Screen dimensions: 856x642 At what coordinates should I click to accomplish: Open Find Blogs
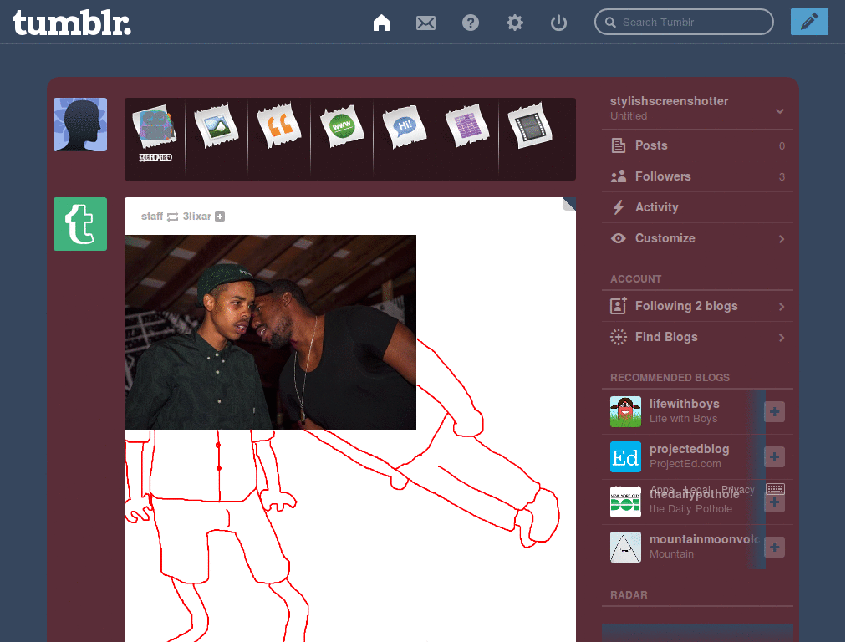[x=697, y=337]
